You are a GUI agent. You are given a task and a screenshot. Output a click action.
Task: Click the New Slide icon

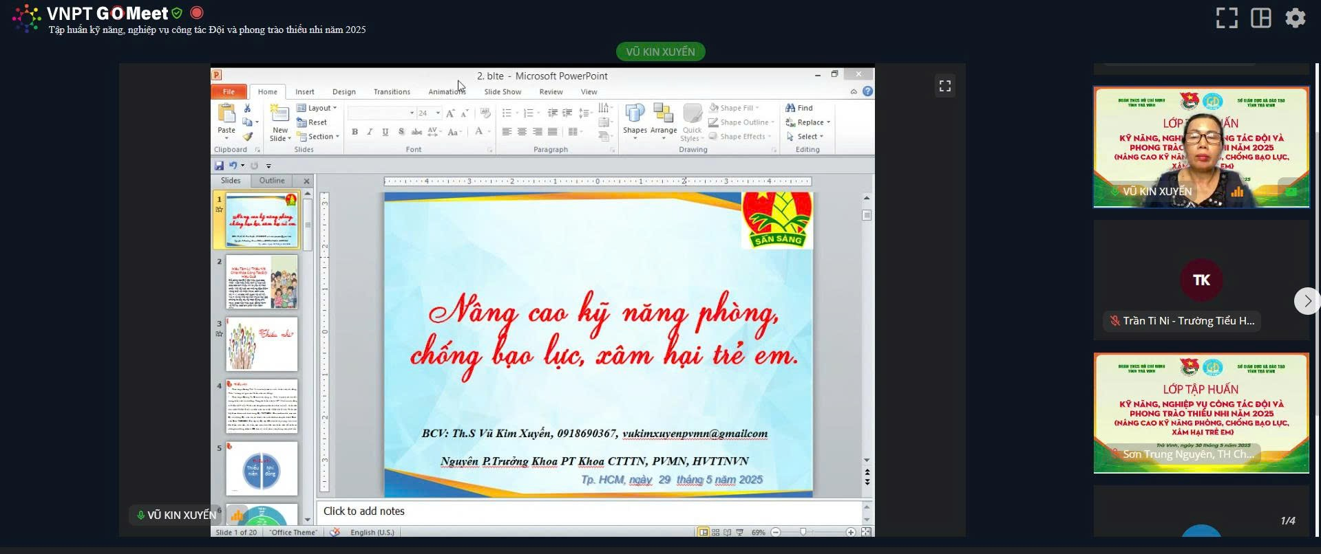click(x=279, y=114)
